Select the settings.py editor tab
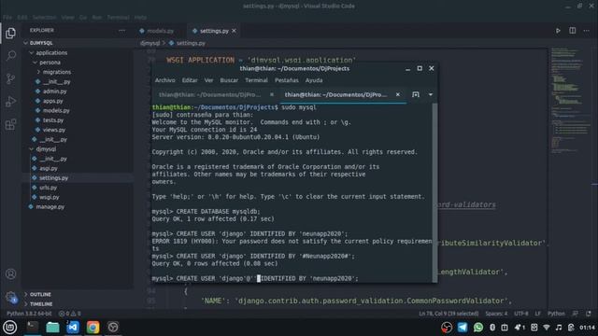This screenshot has height=336, width=598. pos(214,31)
